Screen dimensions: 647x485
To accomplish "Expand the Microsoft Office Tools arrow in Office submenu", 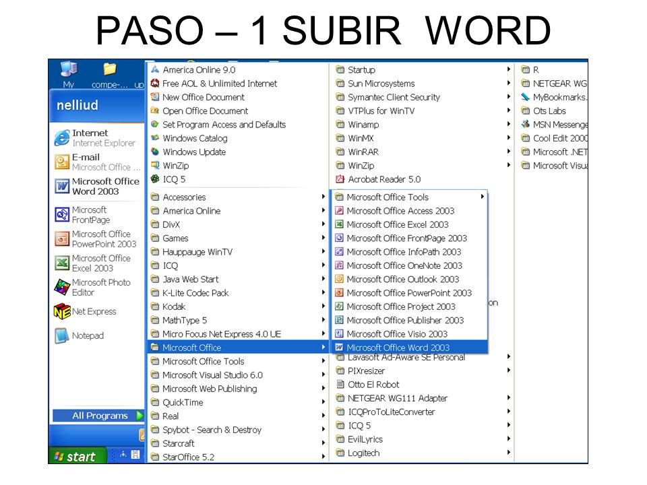I will tap(482, 197).
